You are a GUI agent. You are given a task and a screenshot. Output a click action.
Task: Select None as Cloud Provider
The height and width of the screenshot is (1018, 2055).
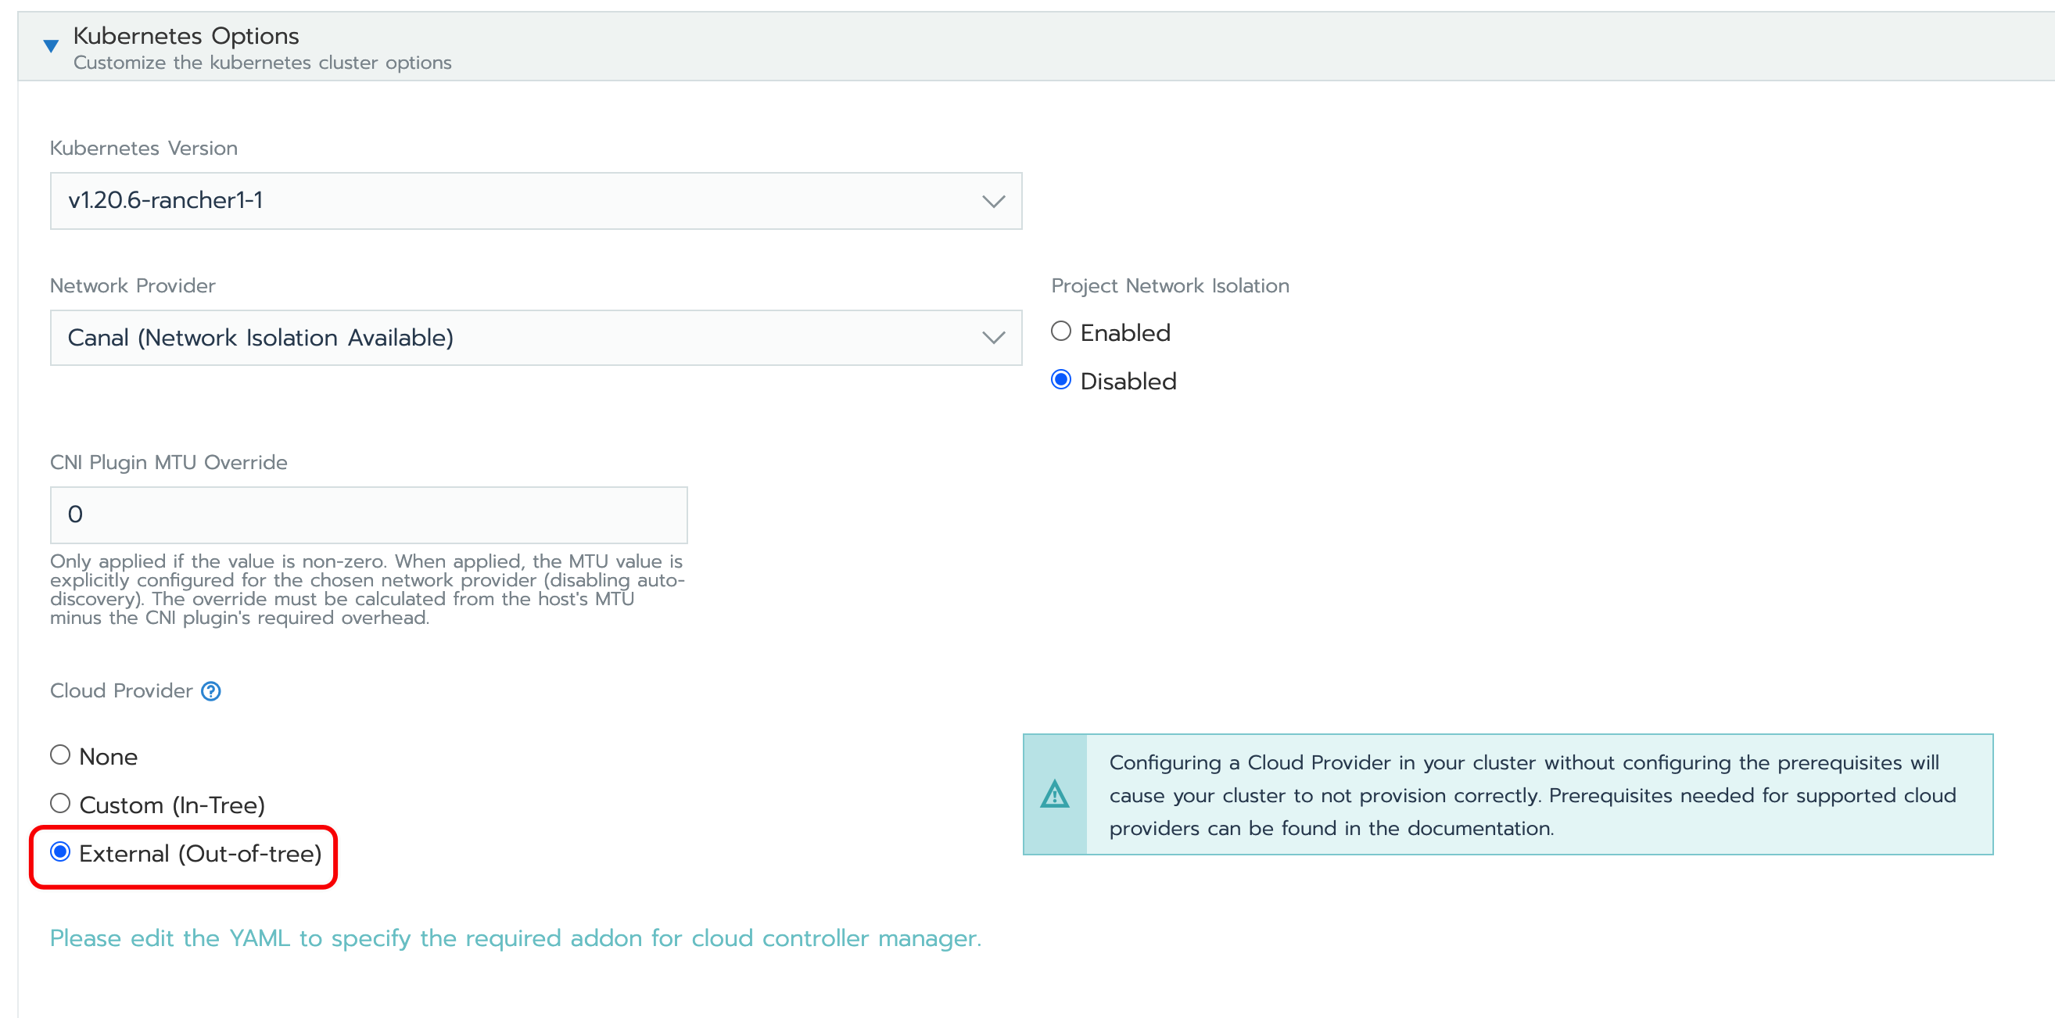click(61, 755)
